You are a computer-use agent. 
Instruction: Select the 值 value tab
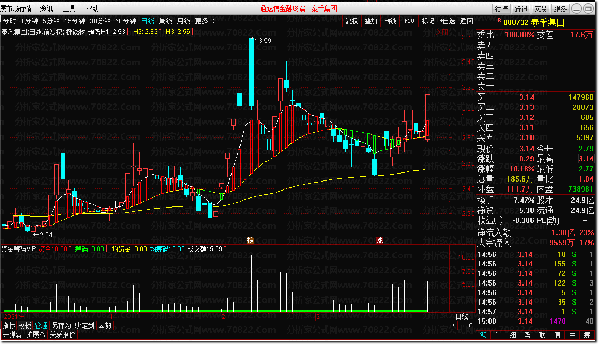[557, 335]
